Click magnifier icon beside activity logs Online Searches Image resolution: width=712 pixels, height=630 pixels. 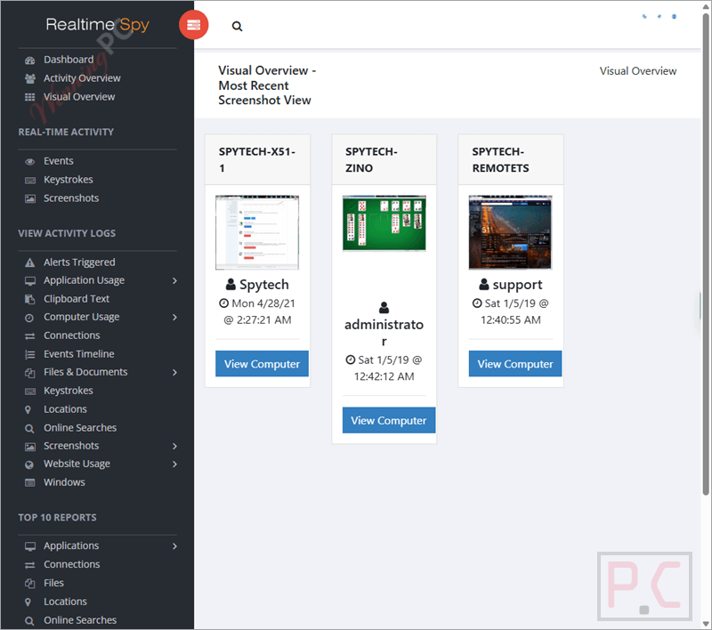[x=29, y=429]
